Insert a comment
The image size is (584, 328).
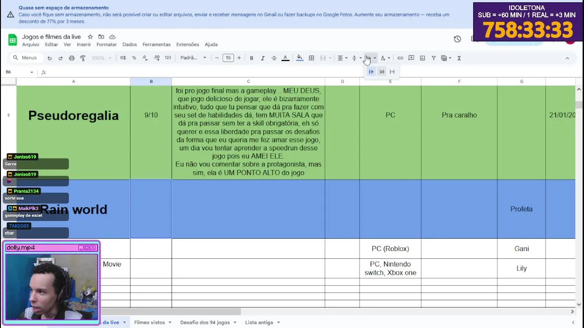(411, 58)
